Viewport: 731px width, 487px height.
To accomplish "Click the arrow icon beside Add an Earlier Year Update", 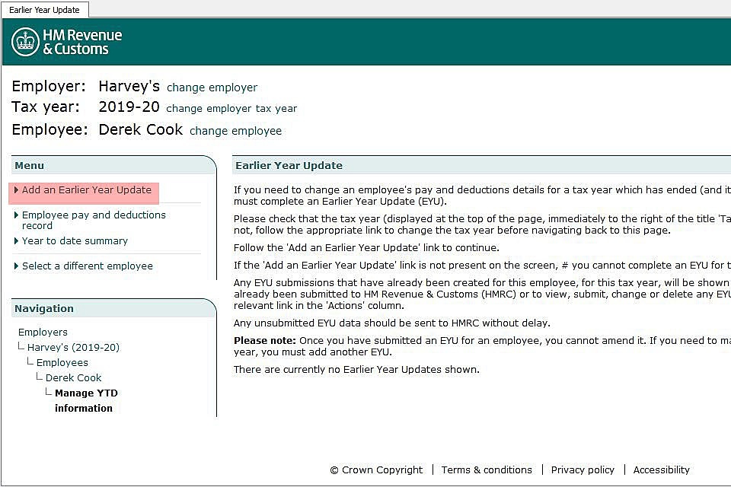I will (17, 190).
